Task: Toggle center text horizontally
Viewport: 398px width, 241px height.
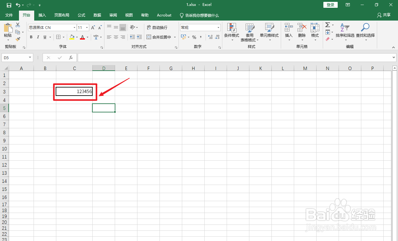Action: click(x=116, y=37)
